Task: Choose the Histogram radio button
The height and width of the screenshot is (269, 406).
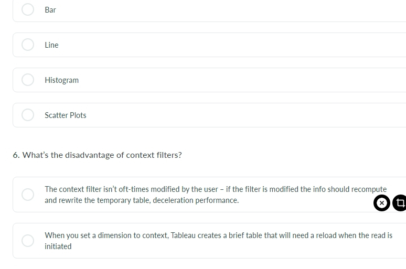Action: coord(28,80)
